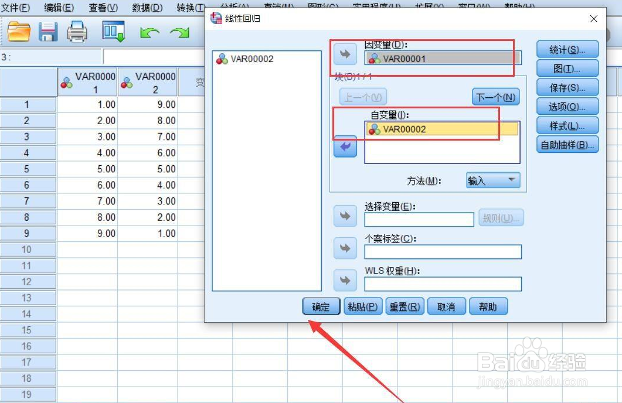Confirm the regression with 确定
622x403 pixels.
pyautogui.click(x=321, y=306)
